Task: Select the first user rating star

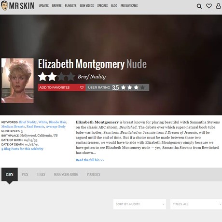Action: (124, 87)
